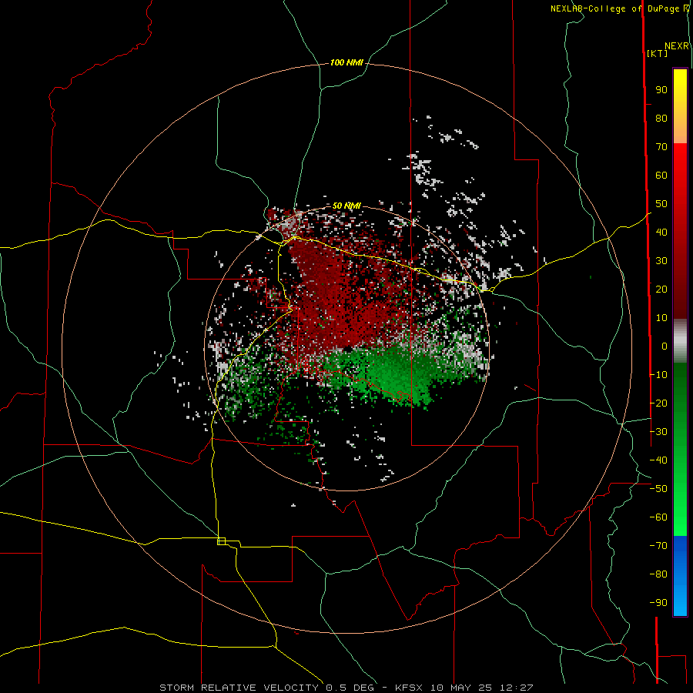The height and width of the screenshot is (693, 693).
Task: Click the 30 value on velocity scale
Action: click(661, 261)
